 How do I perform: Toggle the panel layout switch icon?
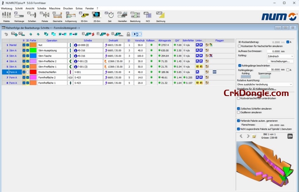(x=137, y=34)
